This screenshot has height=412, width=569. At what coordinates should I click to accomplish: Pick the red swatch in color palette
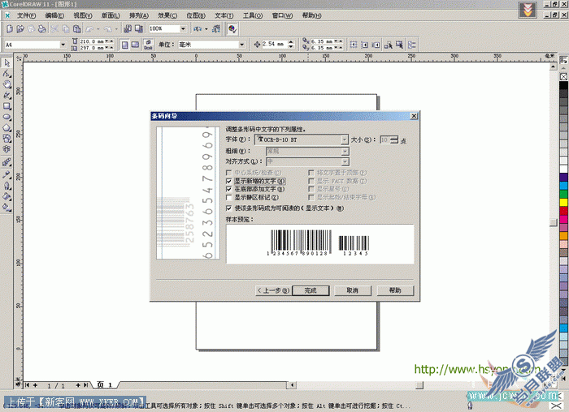pyautogui.click(x=563, y=211)
